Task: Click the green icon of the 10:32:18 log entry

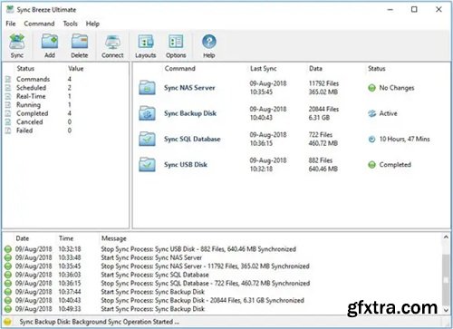Action: tap(8, 249)
